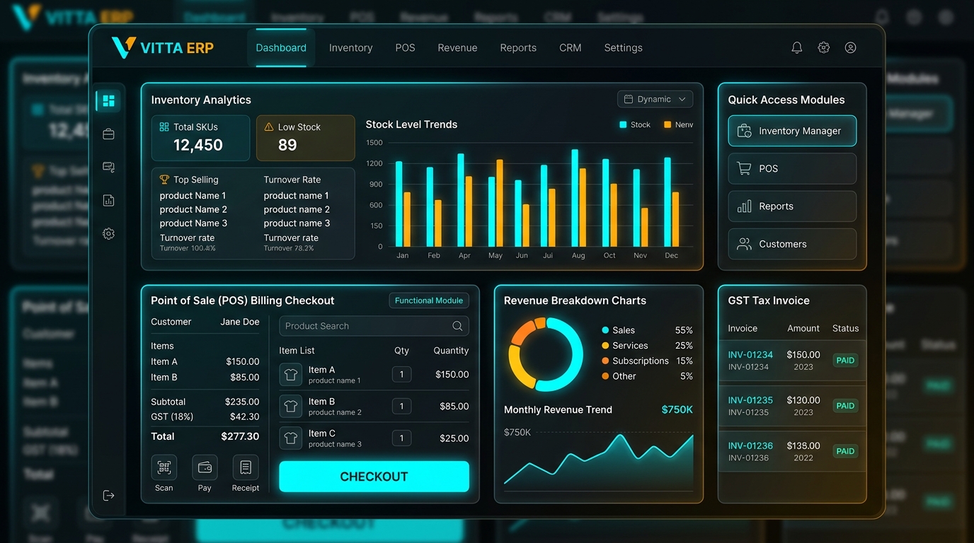Open Customers quick access module

792,244
